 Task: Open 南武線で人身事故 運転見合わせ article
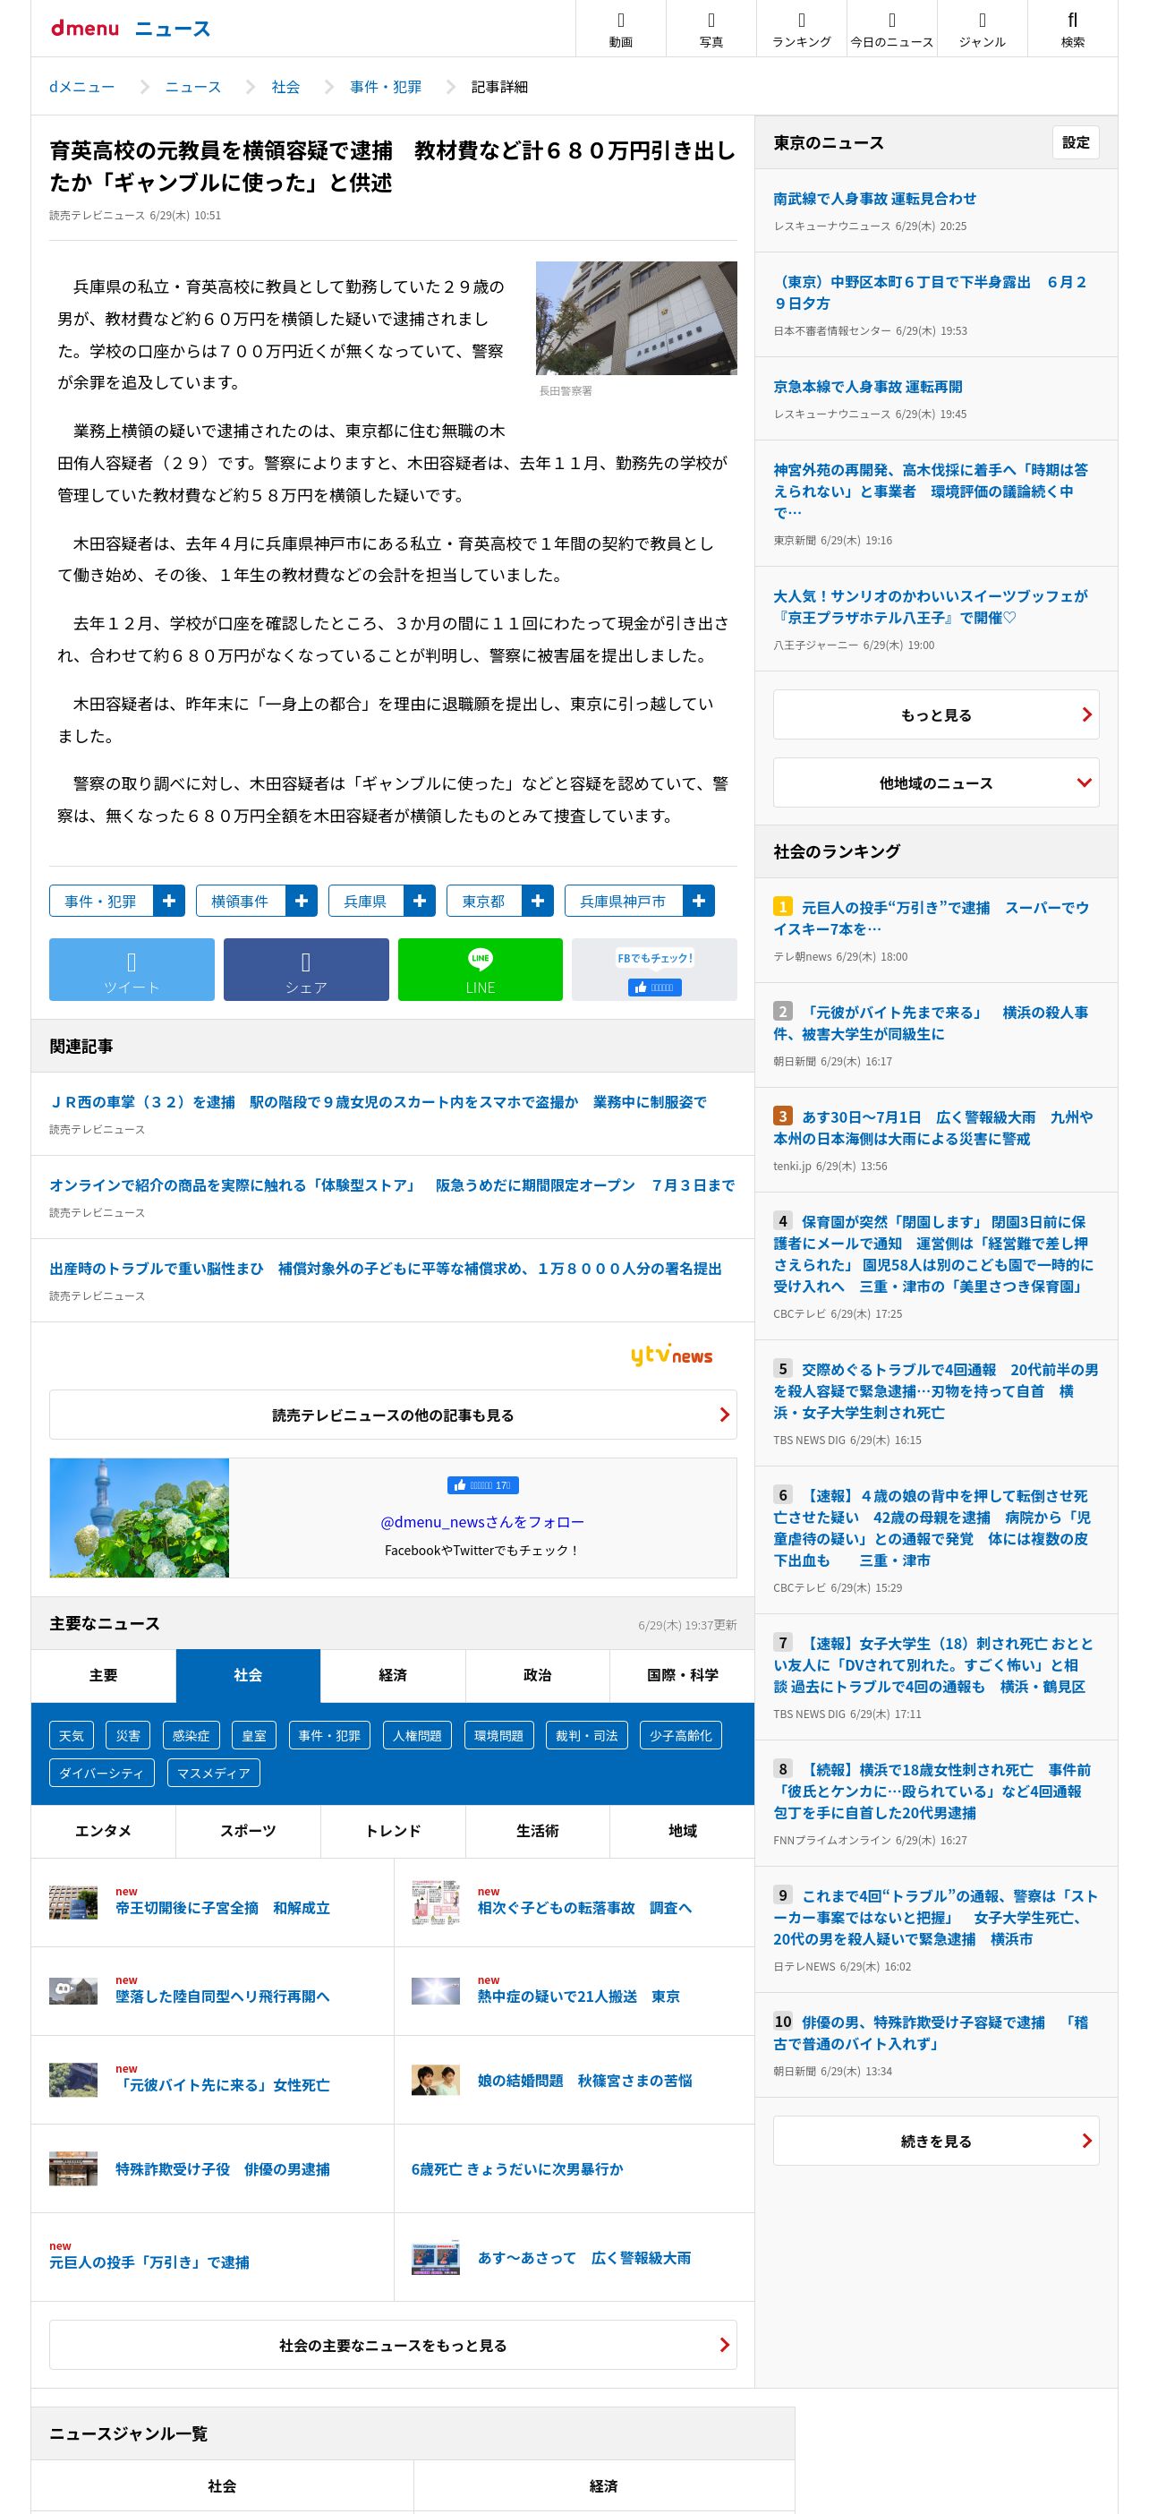(x=875, y=198)
